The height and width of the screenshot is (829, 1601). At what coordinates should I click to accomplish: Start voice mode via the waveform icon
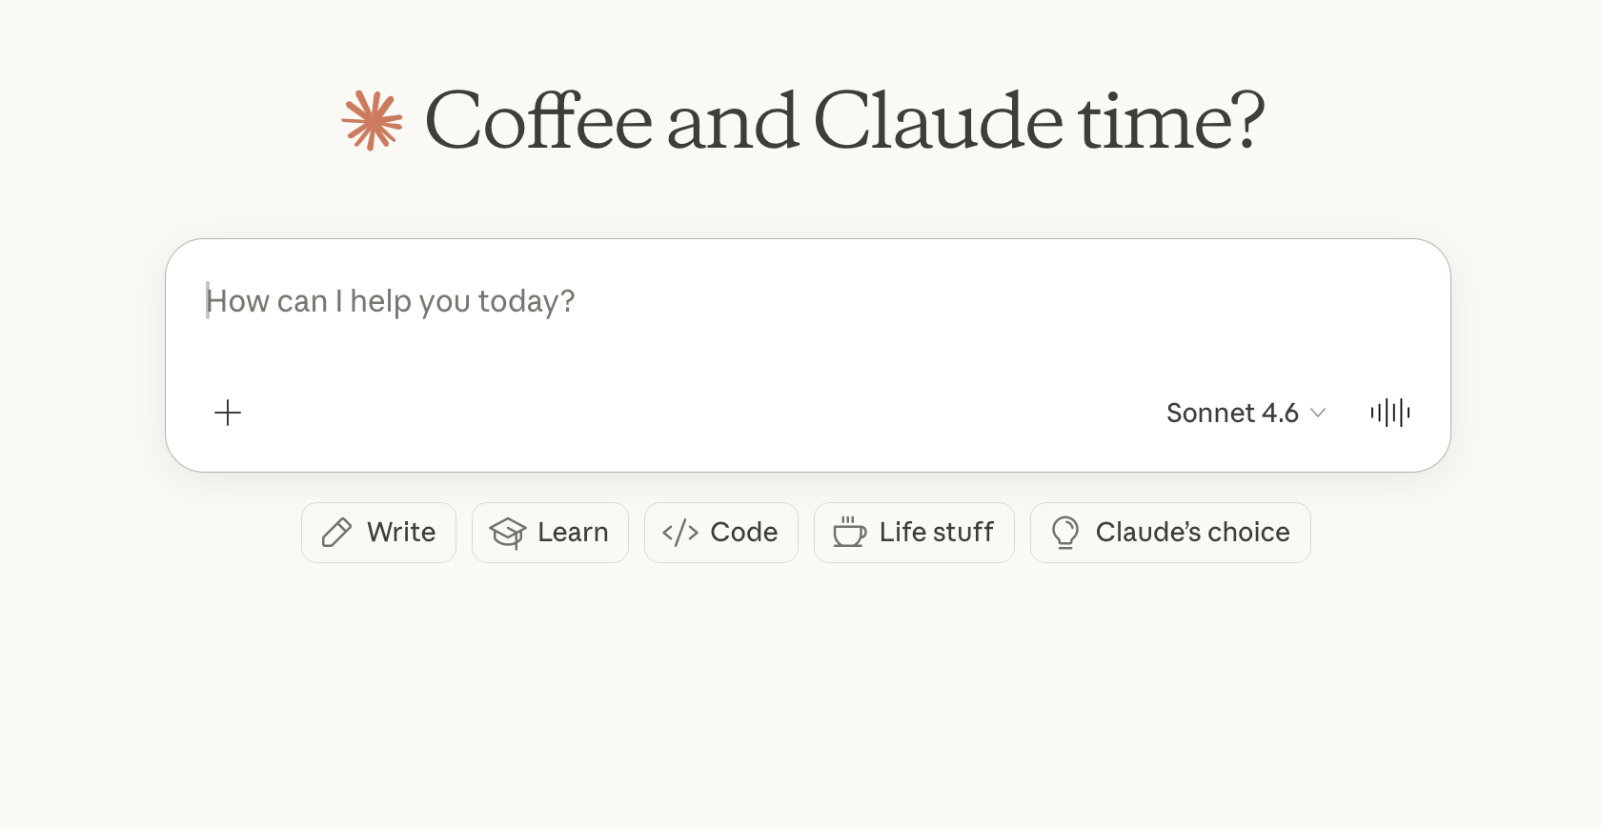coord(1389,413)
